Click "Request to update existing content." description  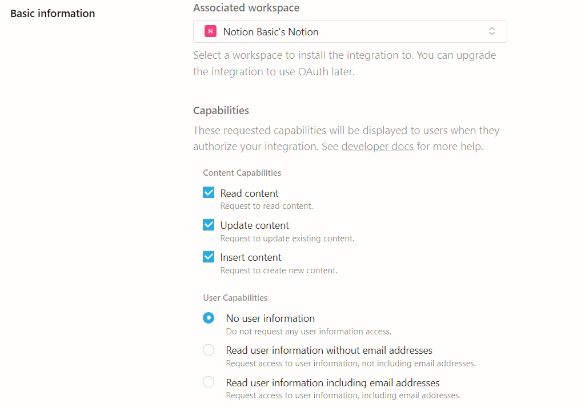click(x=287, y=239)
